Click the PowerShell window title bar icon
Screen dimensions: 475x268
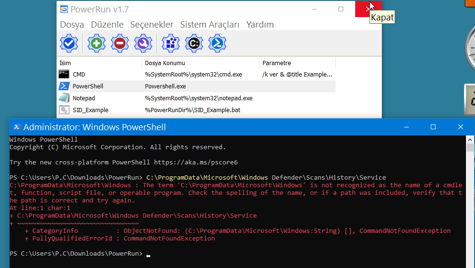pyautogui.click(x=17, y=127)
